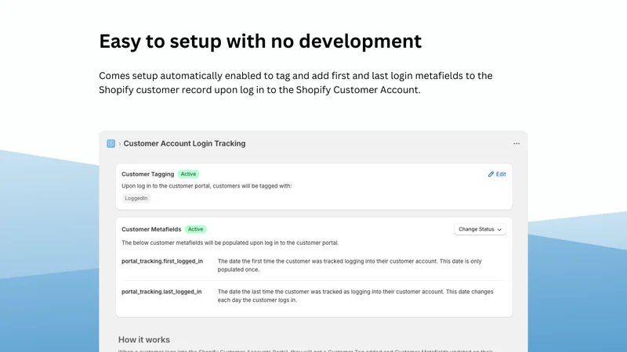Image resolution: width=627 pixels, height=352 pixels.
Task: Click the app icon beside Customer Account Login Tracking
Action: 111,144
